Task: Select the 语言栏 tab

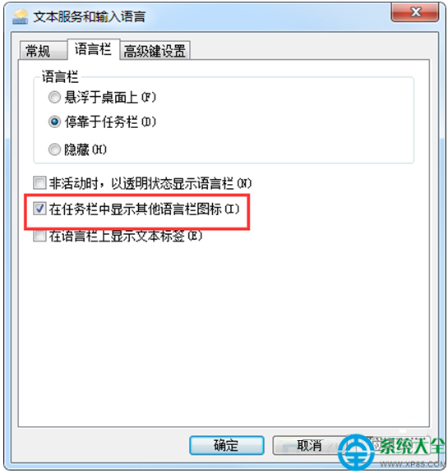Action: 93,49
